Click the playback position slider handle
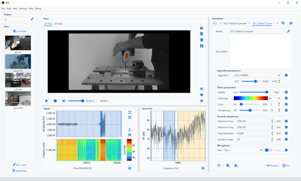The height and width of the screenshot is (181, 301). (x=83, y=101)
